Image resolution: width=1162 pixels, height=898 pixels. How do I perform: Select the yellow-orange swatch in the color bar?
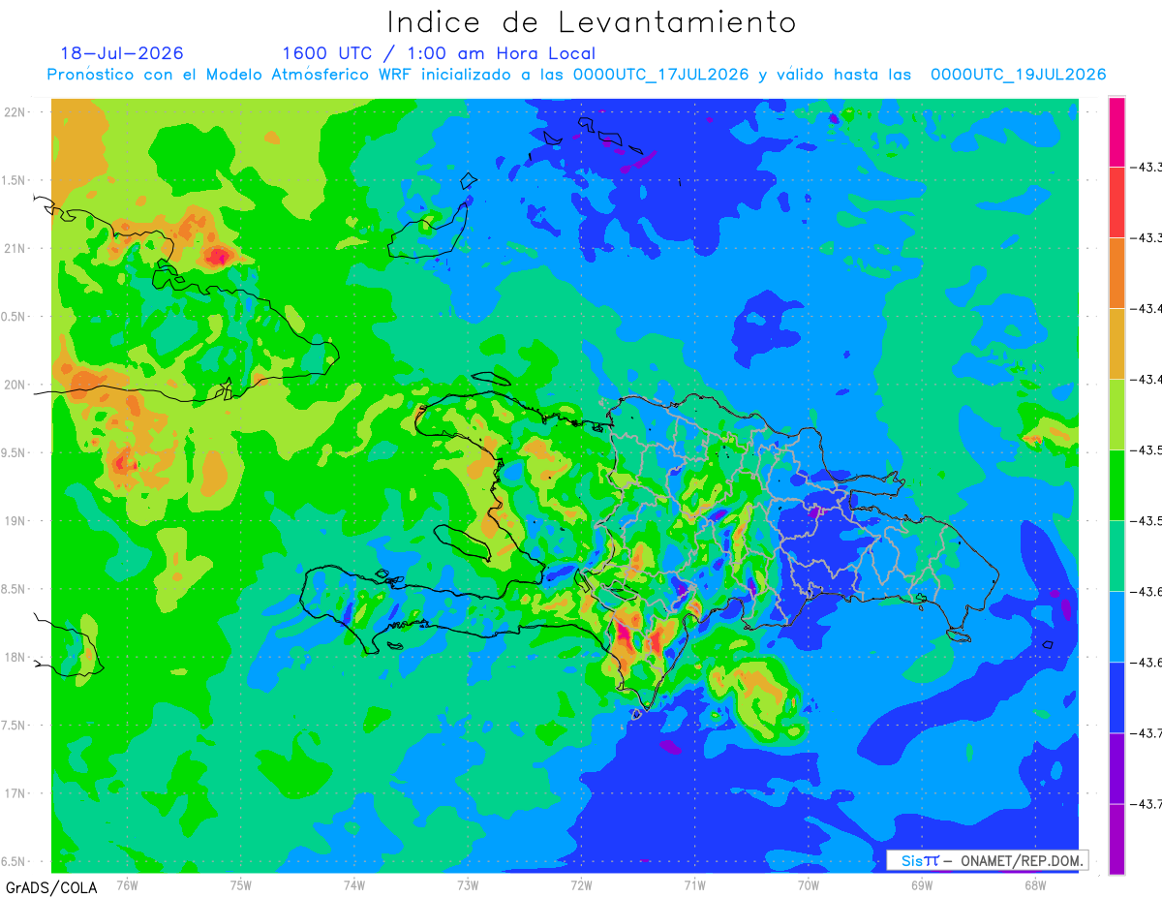[x=1116, y=343]
